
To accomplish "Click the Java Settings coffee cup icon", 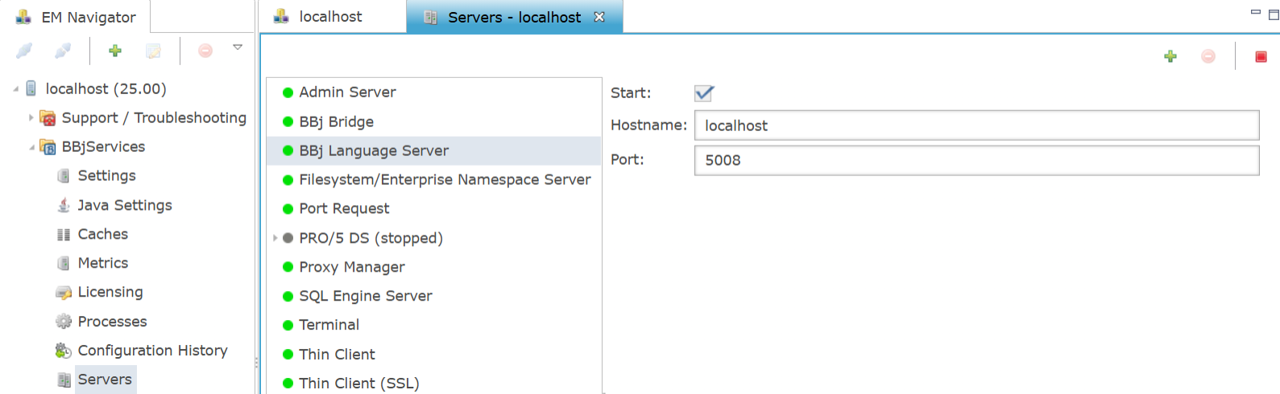I will pyautogui.click(x=64, y=205).
